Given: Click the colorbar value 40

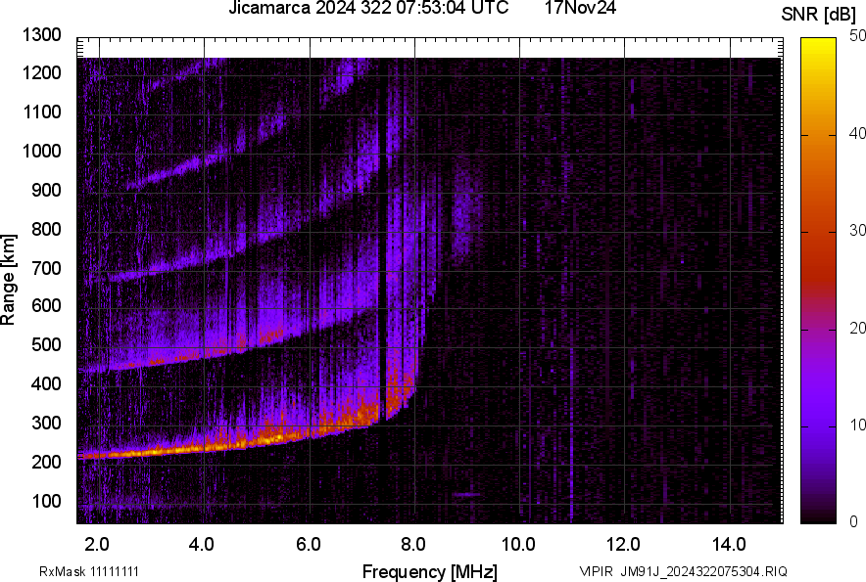Looking at the screenshot, I should pos(858,133).
